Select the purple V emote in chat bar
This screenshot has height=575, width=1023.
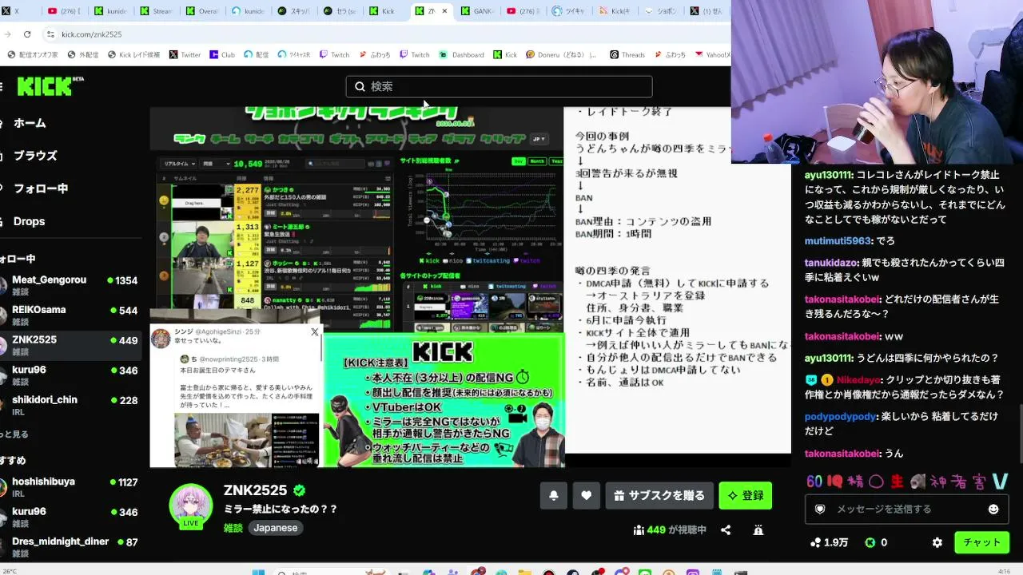point(1001,482)
